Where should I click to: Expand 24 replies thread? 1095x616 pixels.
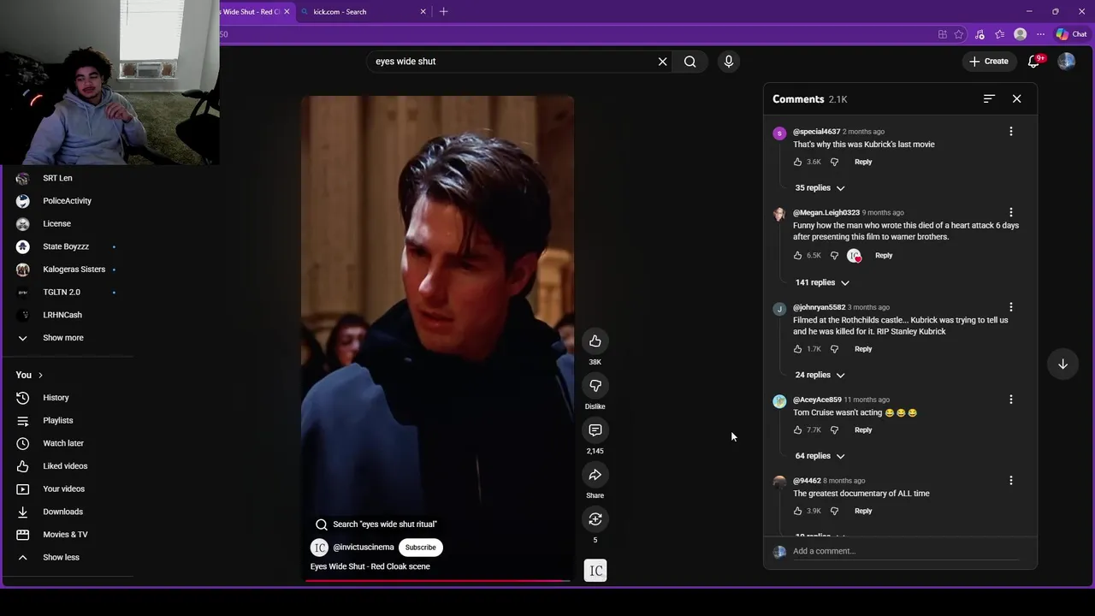(x=820, y=375)
